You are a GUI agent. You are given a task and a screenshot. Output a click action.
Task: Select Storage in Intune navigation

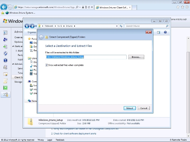pos(18,82)
